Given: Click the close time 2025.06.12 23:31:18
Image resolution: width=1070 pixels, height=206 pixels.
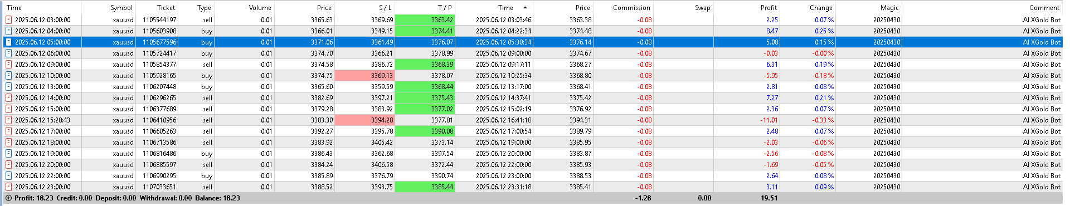Looking at the screenshot, I should pyautogui.click(x=503, y=187).
